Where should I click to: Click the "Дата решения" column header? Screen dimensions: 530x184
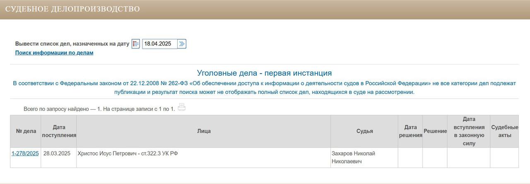coord(410,131)
